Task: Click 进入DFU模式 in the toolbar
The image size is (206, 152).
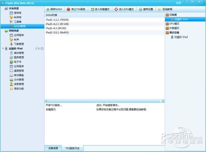Action: pos(124,9)
